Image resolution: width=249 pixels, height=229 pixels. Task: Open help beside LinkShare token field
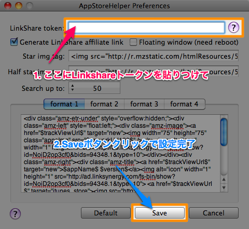(233, 28)
